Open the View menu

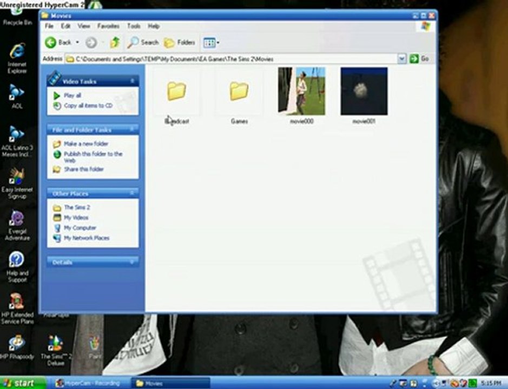point(84,26)
